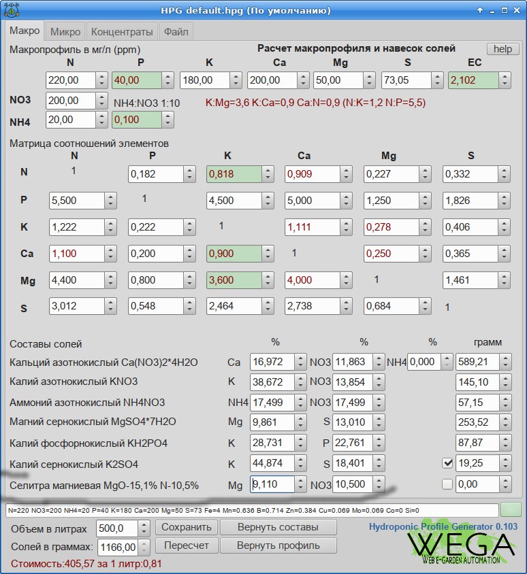Adjust spinner of matrix value 4,000
This screenshot has width=527, height=574.
click(x=346, y=280)
